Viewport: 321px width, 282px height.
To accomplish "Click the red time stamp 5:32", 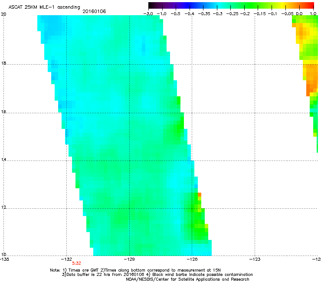I will click(76, 263).
